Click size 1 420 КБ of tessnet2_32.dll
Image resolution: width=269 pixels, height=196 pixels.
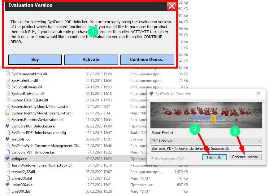(x=181, y=172)
